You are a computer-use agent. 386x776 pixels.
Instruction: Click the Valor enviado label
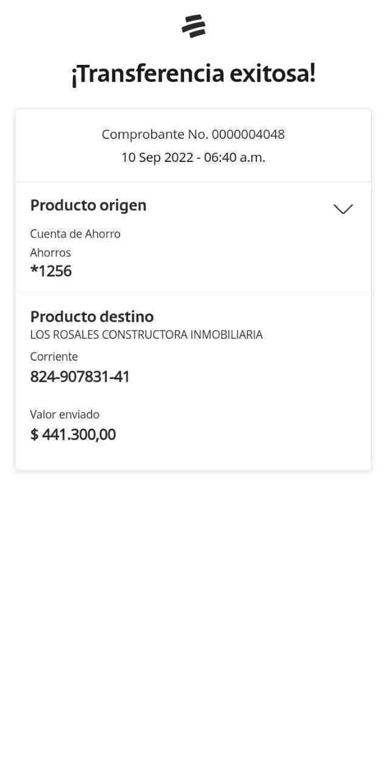65,415
